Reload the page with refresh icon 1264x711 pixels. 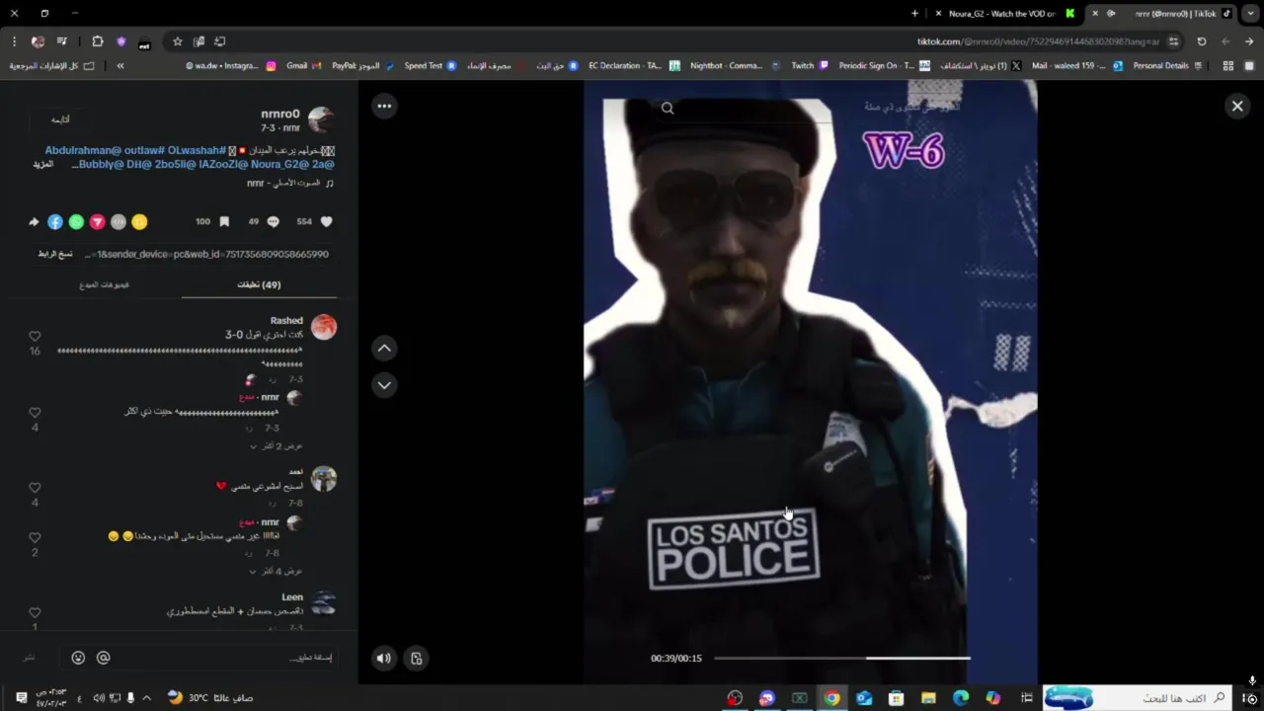pos(1202,41)
